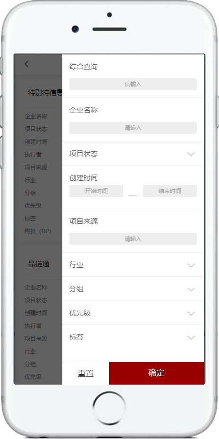Select the 结束时间 date field
This screenshot has height=439, width=219.
(x=170, y=191)
